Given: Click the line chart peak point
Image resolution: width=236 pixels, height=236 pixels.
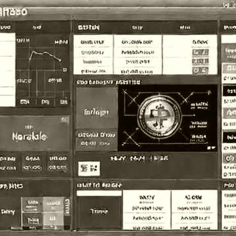Looking at the screenshot, I should (34, 51).
